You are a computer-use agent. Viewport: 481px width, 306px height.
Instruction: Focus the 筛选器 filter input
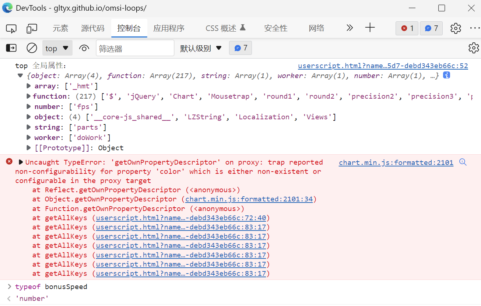(135, 48)
